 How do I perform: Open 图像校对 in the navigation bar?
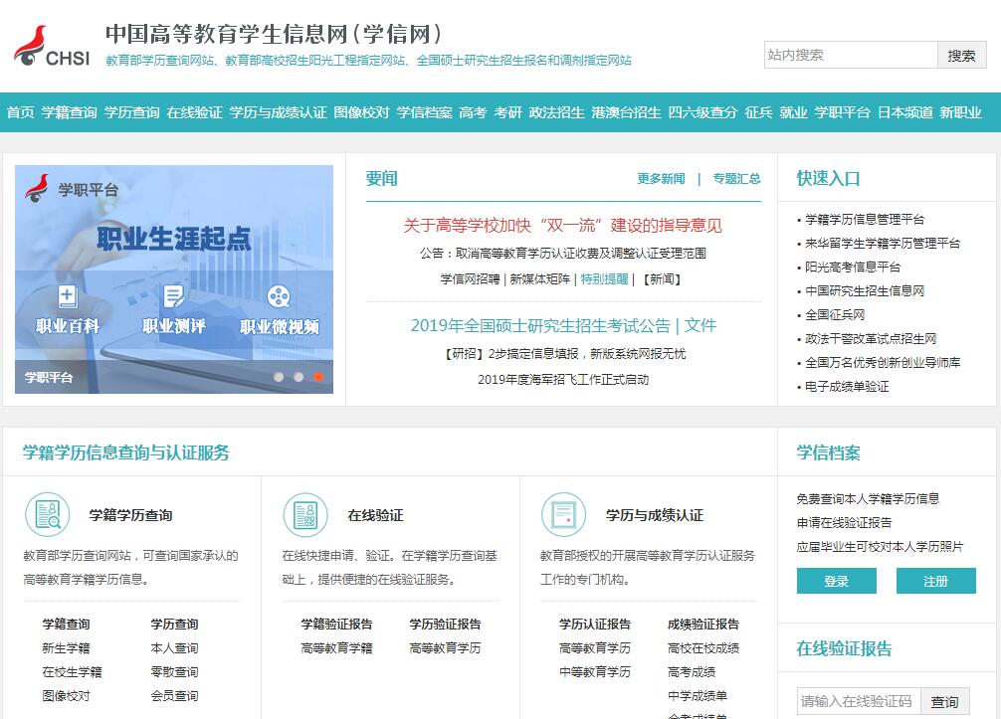[361, 113]
